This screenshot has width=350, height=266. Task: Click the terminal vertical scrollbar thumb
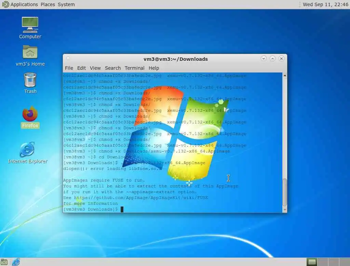point(285,192)
